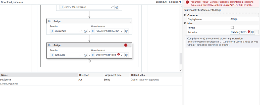Image resolution: width=260 pixels, height=105 pixels.
Task: Toggle the Private checkbox
Action: (x=232, y=27)
